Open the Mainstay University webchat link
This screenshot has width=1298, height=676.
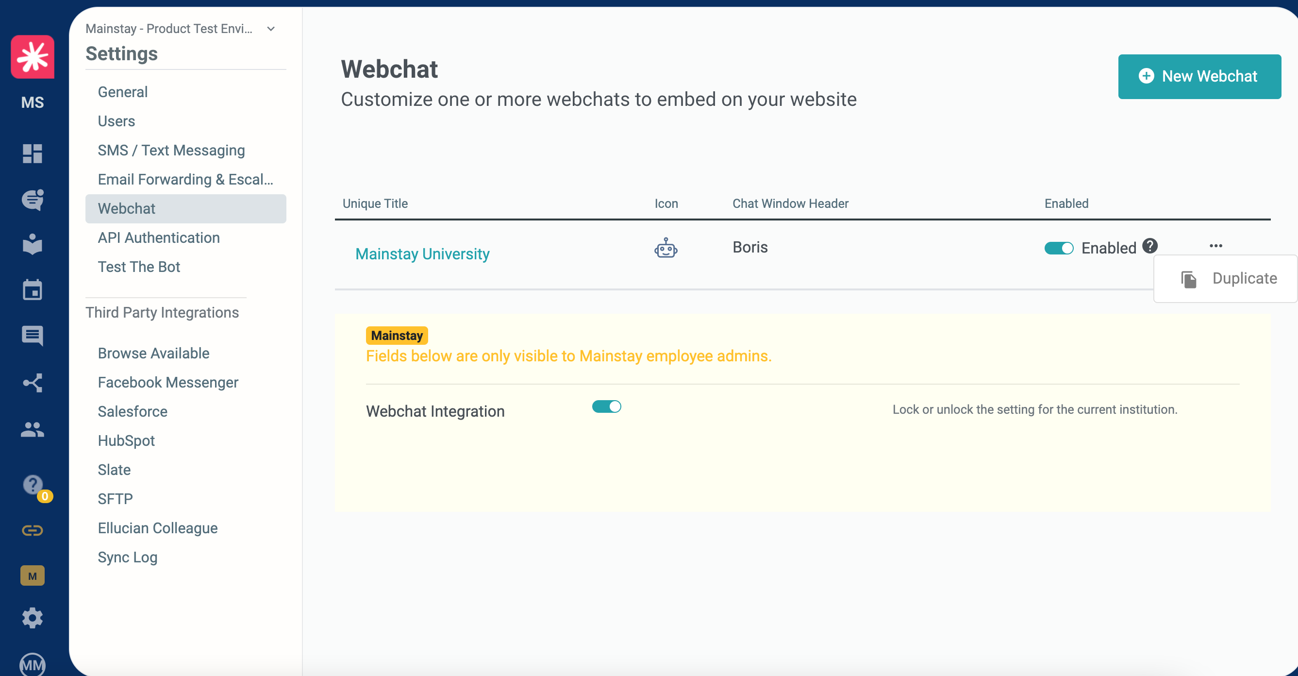pyautogui.click(x=422, y=254)
